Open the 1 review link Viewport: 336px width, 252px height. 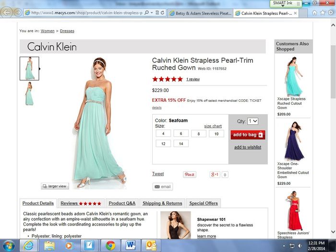193,79
